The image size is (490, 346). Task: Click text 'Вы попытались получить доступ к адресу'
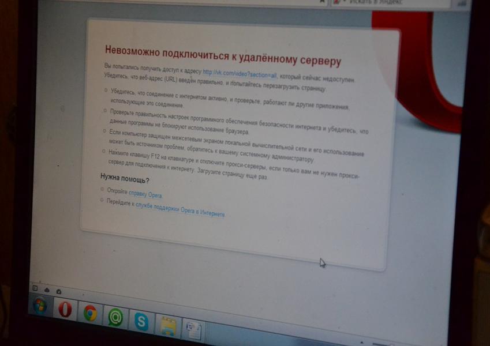point(152,68)
